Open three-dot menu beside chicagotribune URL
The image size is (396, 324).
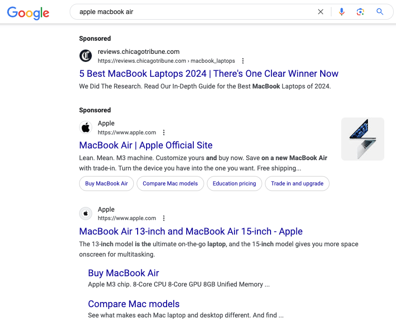tap(242, 61)
